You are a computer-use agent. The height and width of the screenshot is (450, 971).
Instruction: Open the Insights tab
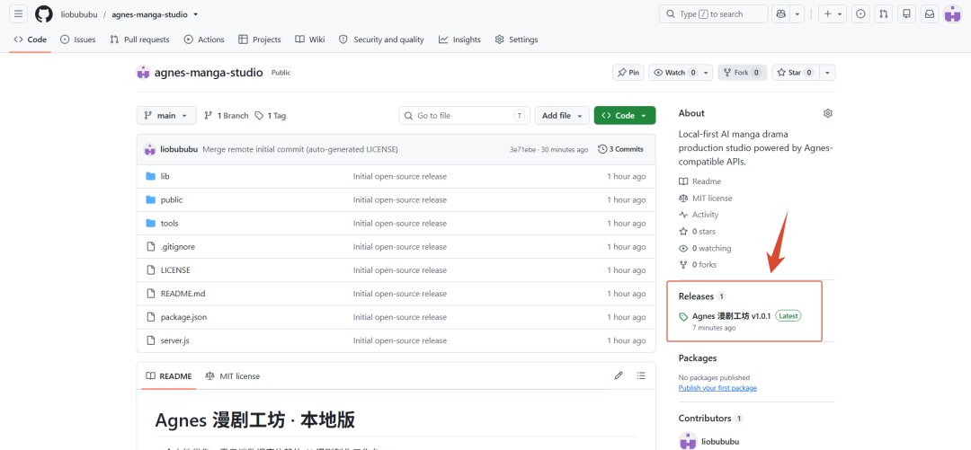tap(459, 40)
